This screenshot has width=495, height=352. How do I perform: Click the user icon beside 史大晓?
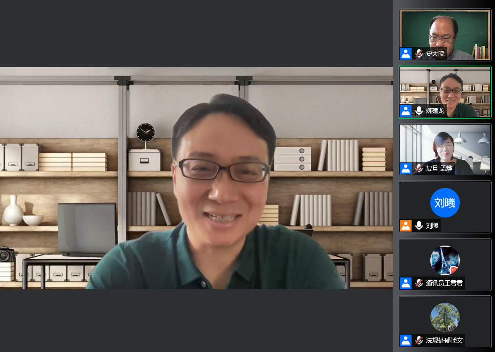[x=405, y=54]
